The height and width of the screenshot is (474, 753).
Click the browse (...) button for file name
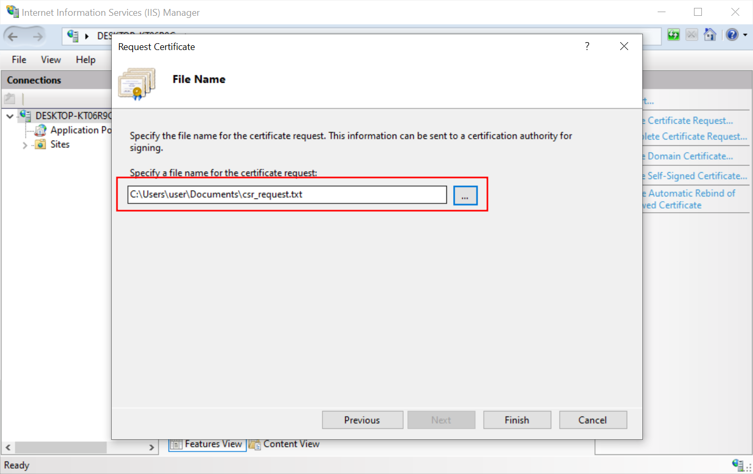click(465, 195)
